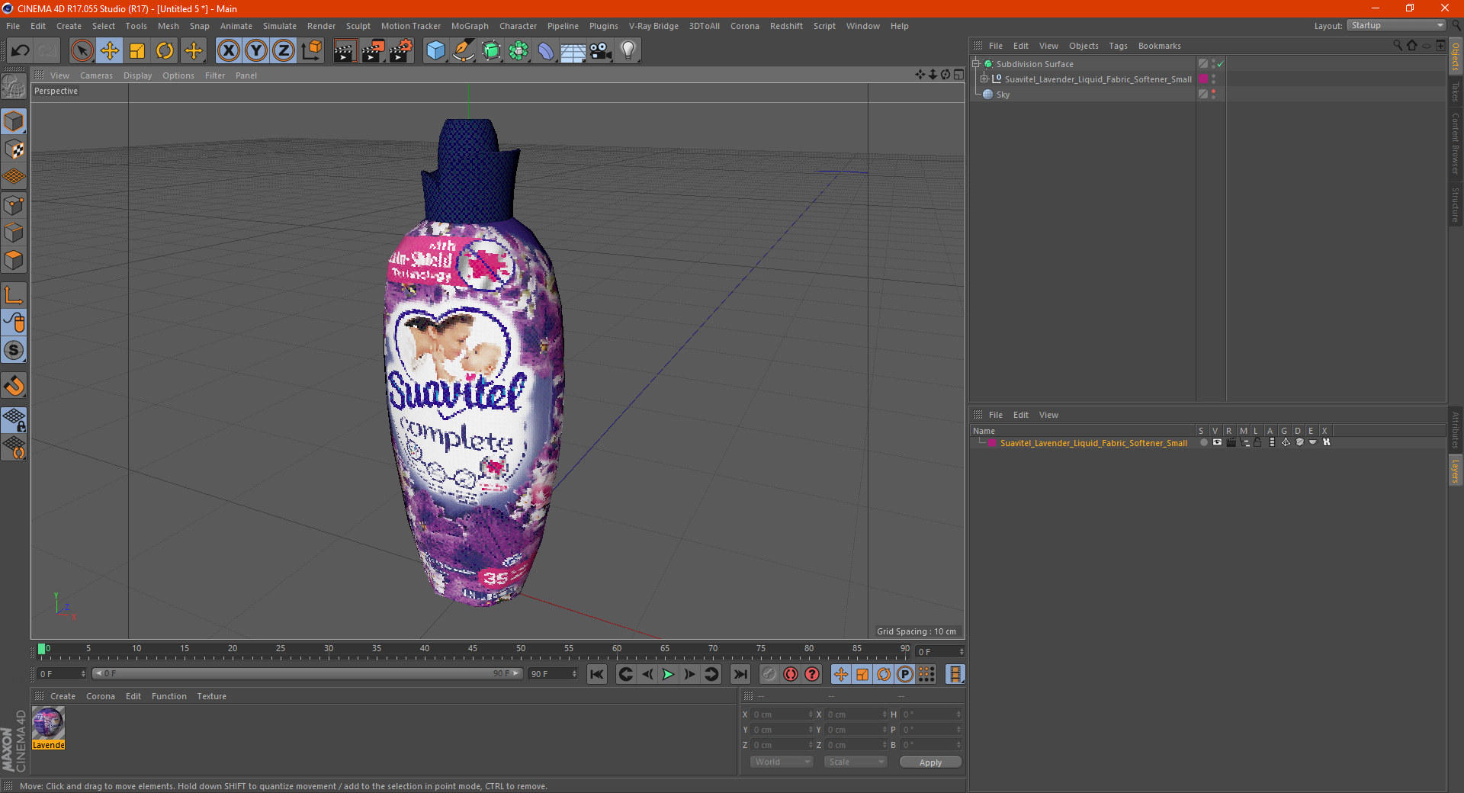Toggle X axis lock

[x=228, y=51]
